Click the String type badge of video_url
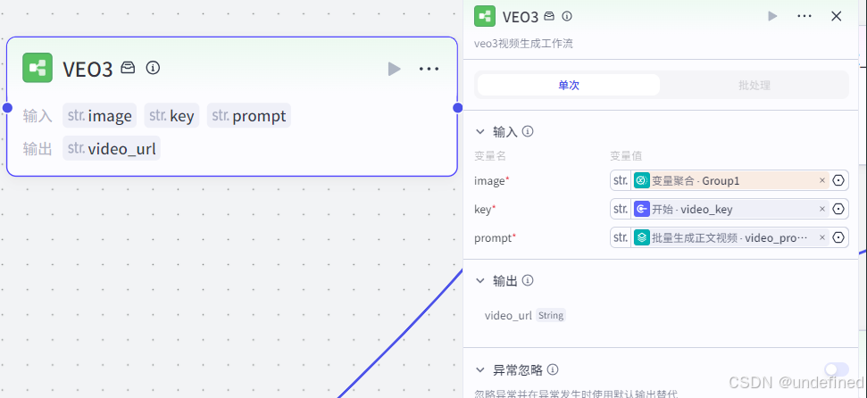This screenshot has width=867, height=398. pos(551,316)
